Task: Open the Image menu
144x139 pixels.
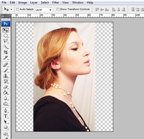Action: pyautogui.click(x=22, y=3)
